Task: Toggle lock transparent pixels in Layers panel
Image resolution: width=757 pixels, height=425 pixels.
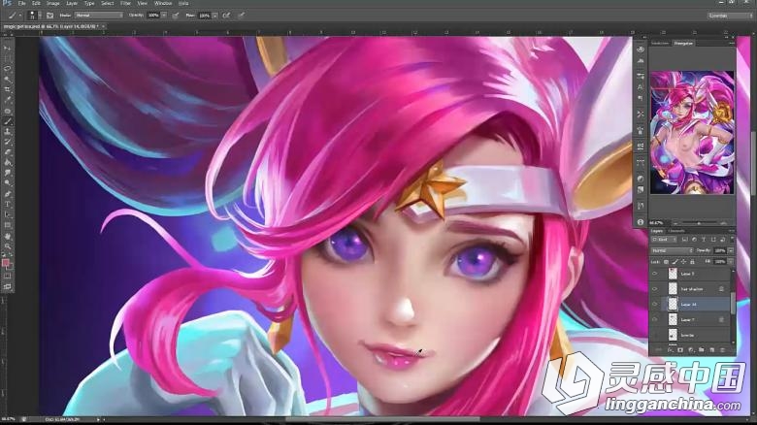Action: click(667, 262)
